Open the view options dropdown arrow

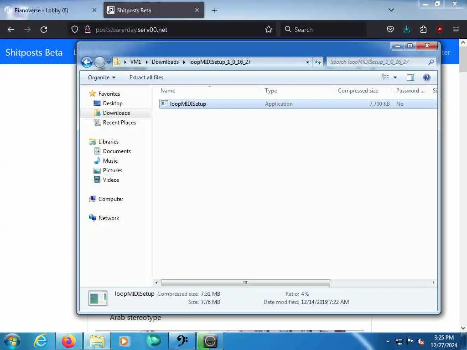pos(395,77)
